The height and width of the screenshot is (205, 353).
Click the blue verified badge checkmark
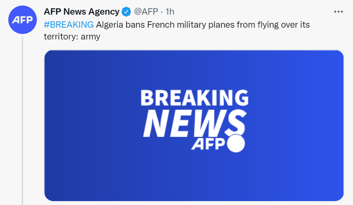[x=126, y=12]
